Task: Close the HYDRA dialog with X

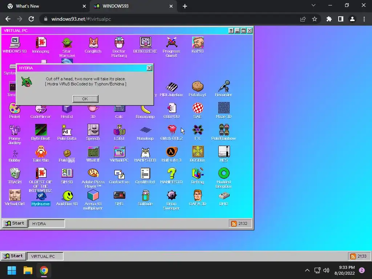Action: coord(149,68)
